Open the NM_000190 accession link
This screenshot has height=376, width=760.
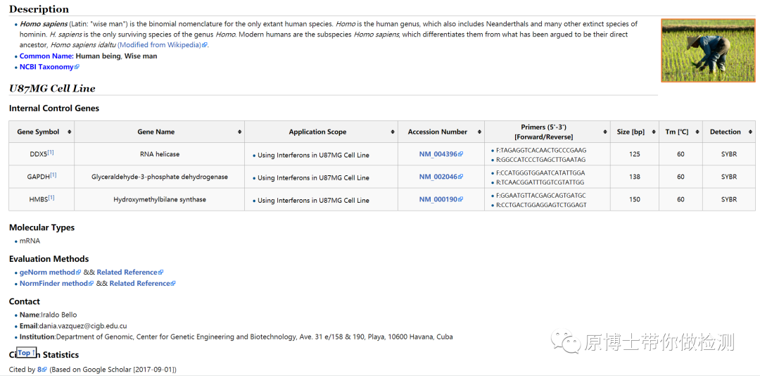[438, 199]
